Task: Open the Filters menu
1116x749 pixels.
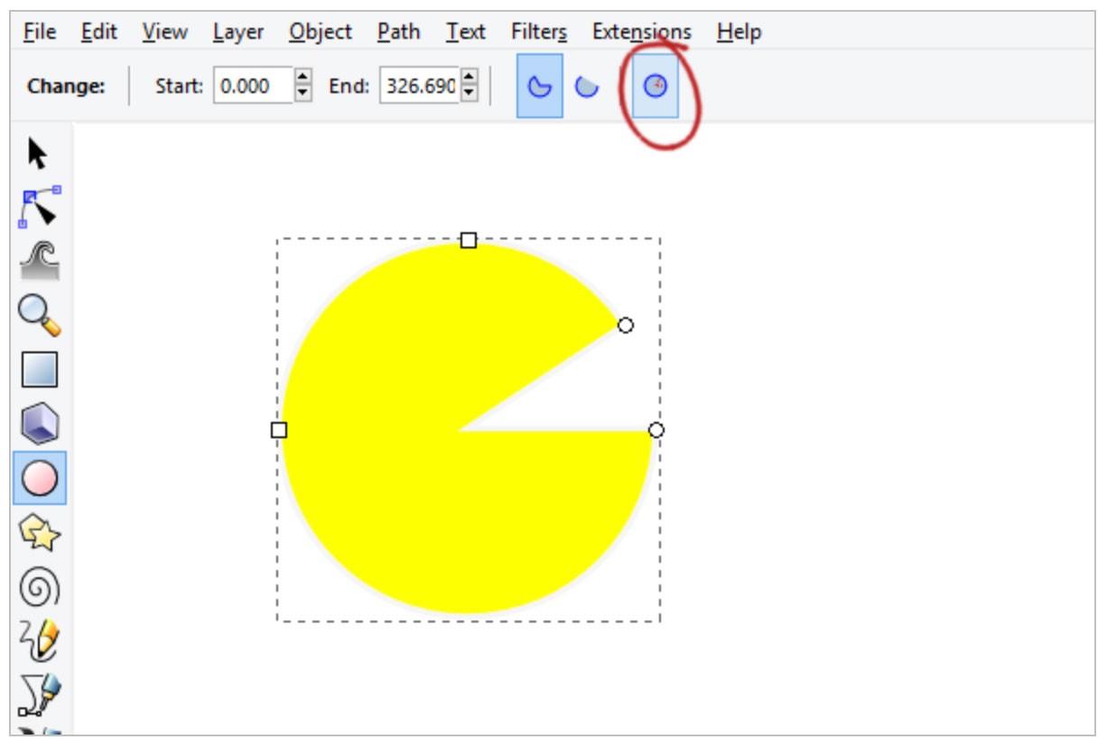Action: [539, 32]
